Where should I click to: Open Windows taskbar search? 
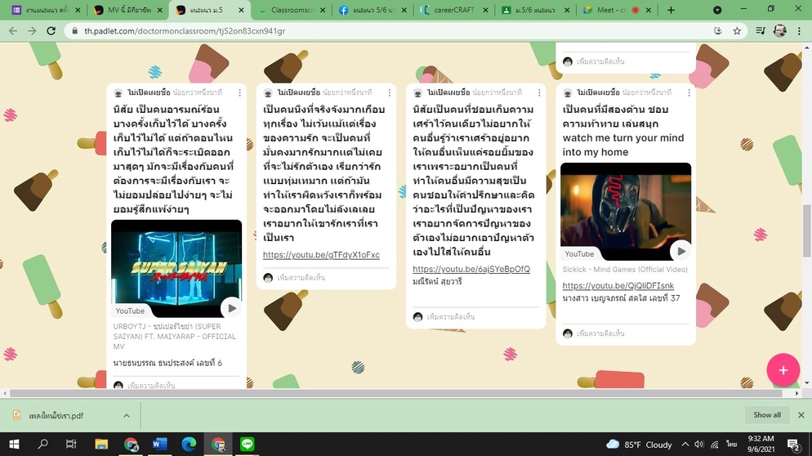tap(43, 444)
